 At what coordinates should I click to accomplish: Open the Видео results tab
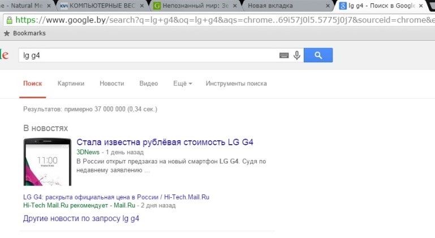coord(149,84)
